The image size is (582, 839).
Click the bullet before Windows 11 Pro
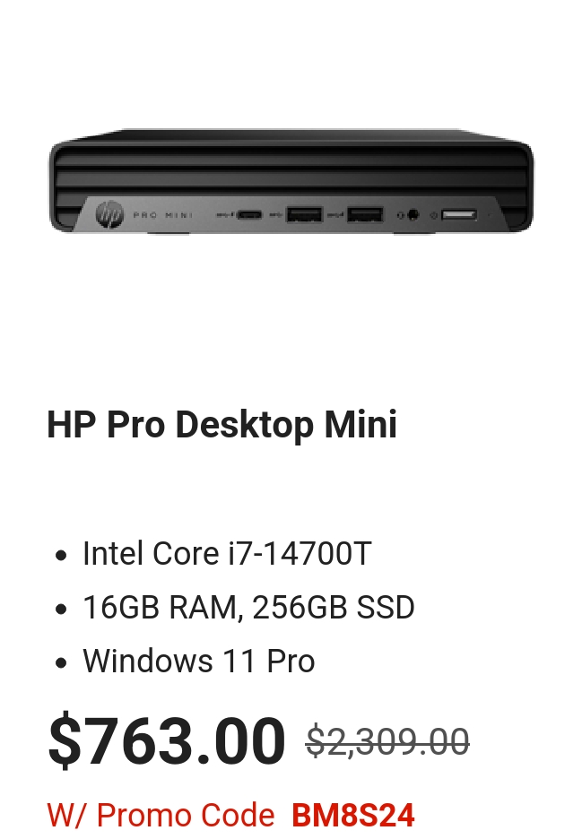(61, 662)
